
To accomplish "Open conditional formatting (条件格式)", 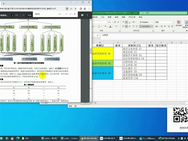I will 179,24.
